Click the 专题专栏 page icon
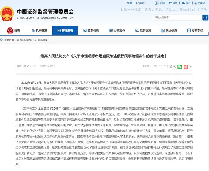Image resolution: width=209 pixels, height=171 pixels. [x=189, y=31]
